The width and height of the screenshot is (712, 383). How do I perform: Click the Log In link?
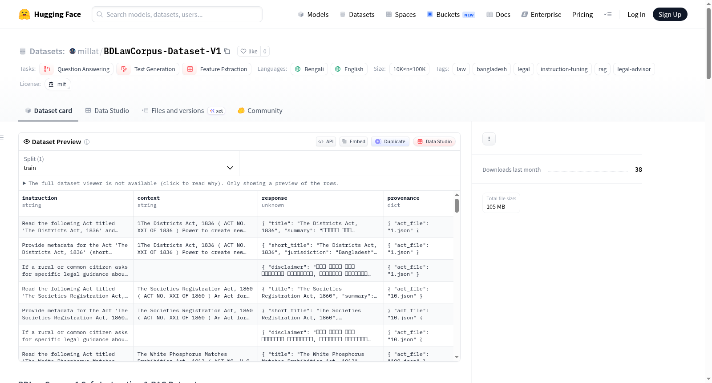coord(636,14)
